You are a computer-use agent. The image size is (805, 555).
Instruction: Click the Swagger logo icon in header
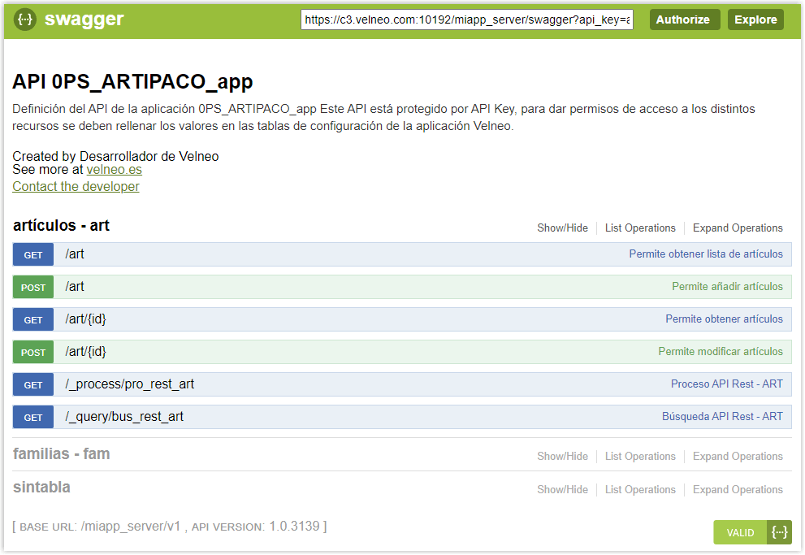tap(25, 20)
